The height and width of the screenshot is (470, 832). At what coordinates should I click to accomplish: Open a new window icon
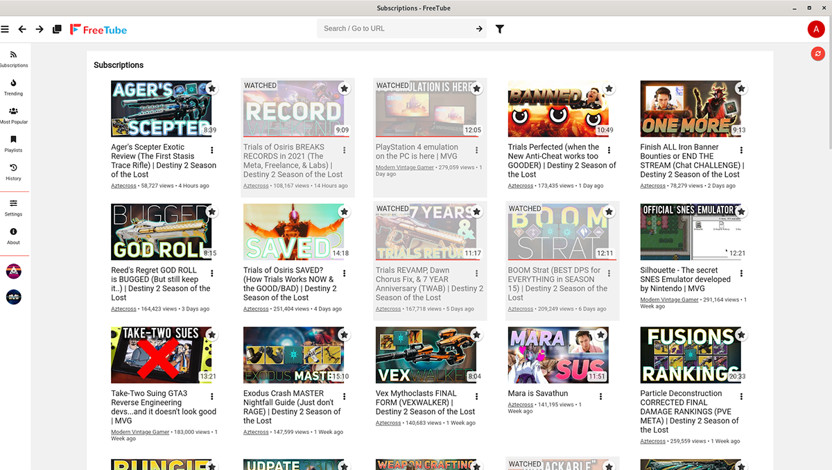point(57,29)
